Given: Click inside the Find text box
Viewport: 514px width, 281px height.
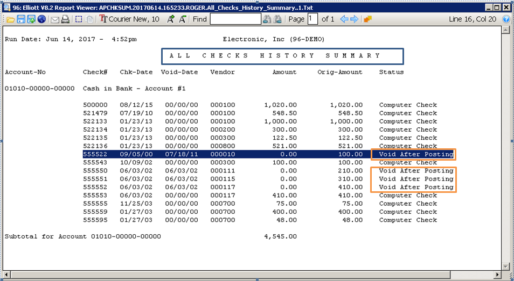Looking at the screenshot, I should (235, 19).
